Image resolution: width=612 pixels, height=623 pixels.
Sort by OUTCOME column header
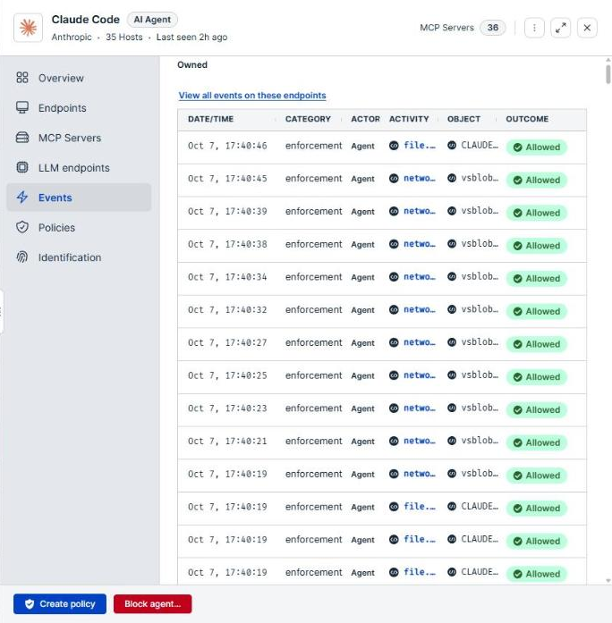[527, 119]
